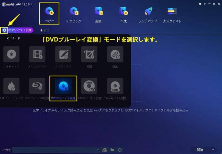
Task: Click the DVDFab logo icon
Action: click(4, 4)
